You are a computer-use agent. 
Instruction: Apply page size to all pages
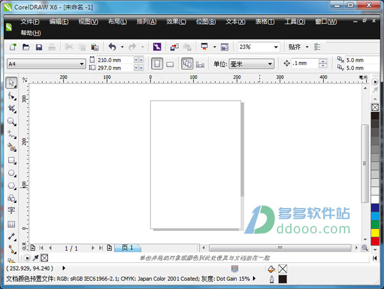pos(187,64)
